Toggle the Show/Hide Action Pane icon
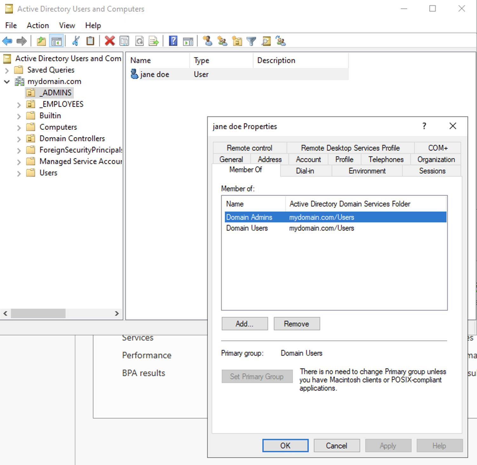Image resolution: width=477 pixels, height=465 pixels. tap(188, 41)
